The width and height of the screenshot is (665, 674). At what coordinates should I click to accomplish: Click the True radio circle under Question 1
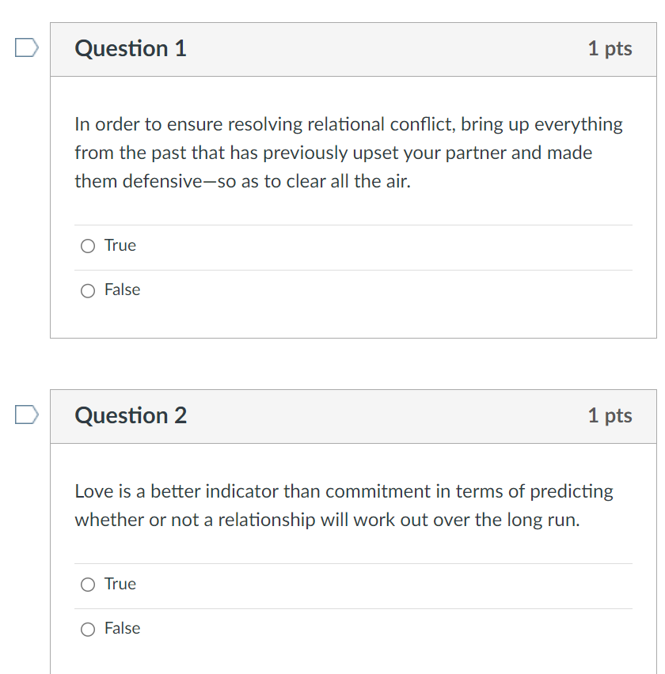click(88, 246)
